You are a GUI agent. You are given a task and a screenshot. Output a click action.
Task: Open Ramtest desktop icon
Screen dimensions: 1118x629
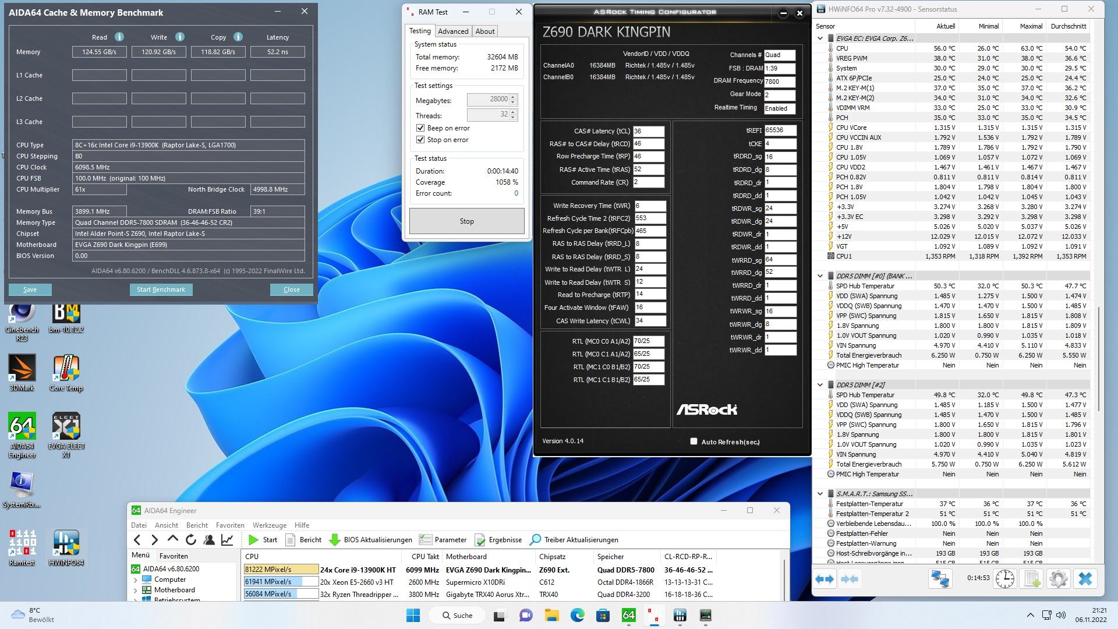(22, 547)
